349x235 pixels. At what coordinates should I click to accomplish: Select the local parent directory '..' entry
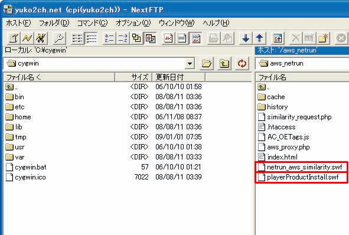12,87
